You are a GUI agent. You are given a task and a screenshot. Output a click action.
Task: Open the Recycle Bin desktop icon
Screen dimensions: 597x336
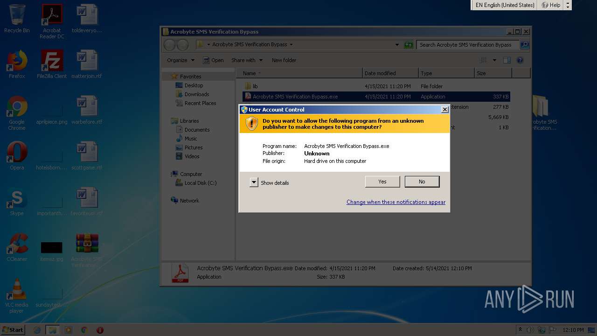(x=17, y=19)
